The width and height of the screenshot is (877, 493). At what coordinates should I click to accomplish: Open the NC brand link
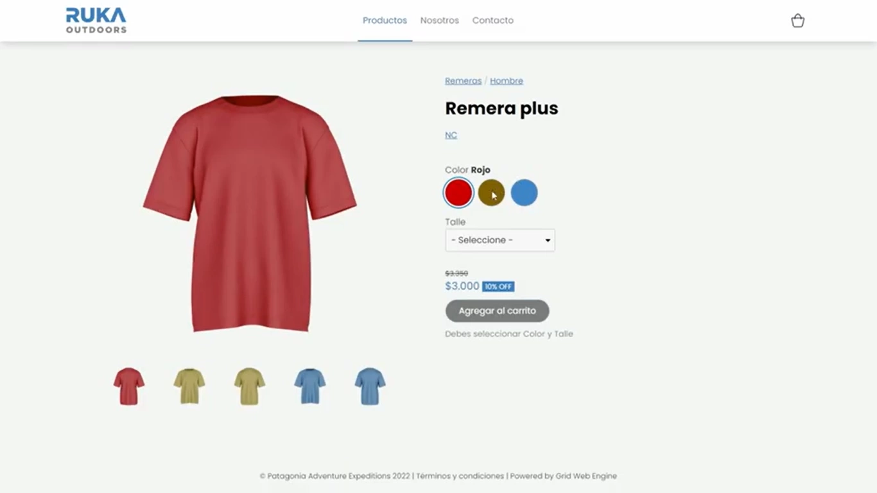pos(451,135)
